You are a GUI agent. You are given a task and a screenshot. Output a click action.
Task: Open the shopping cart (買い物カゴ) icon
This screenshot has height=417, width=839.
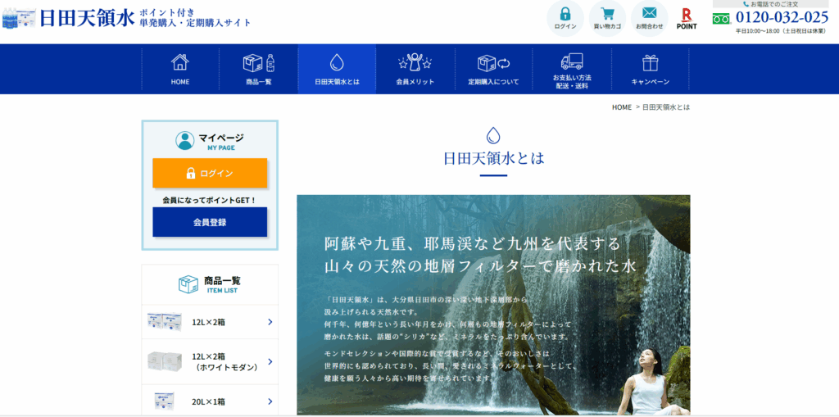[607, 14]
